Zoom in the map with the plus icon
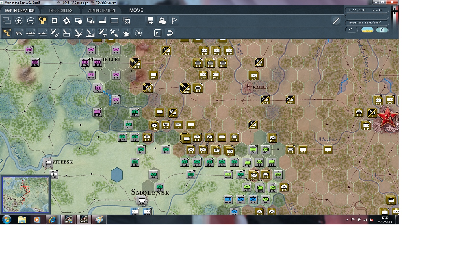The width and height of the screenshot is (453, 255). pos(19,21)
